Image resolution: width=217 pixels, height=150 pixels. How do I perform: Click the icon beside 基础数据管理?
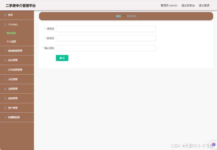click(x=5, y=51)
